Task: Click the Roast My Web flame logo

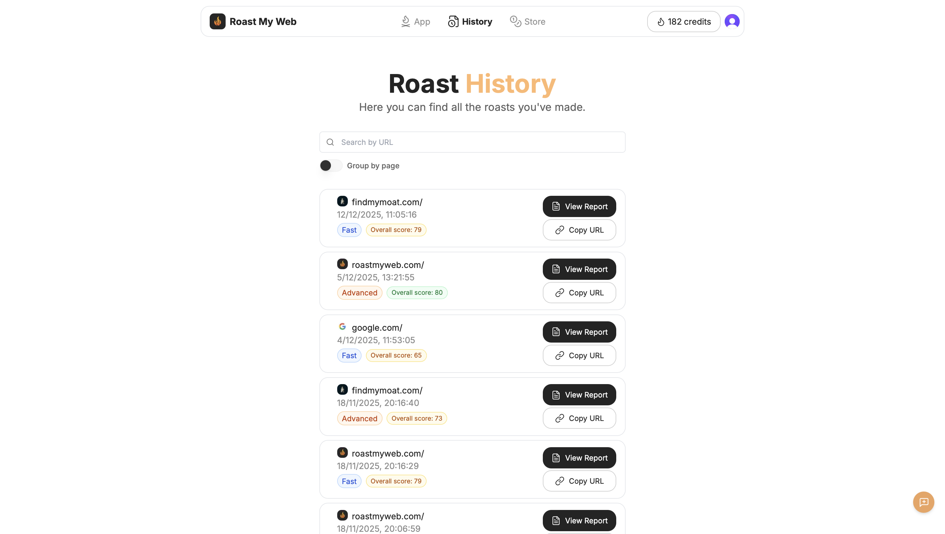Action: (217, 21)
